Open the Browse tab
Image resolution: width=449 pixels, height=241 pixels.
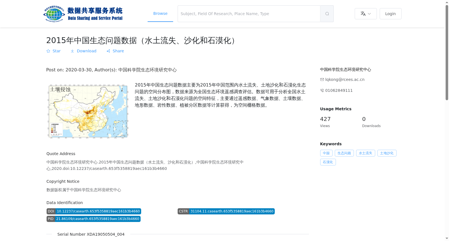(160, 13)
